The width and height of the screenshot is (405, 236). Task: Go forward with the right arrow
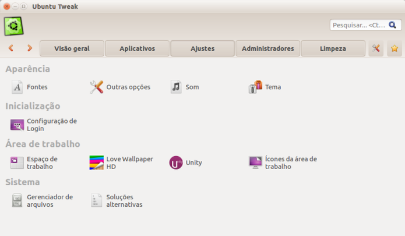click(30, 48)
